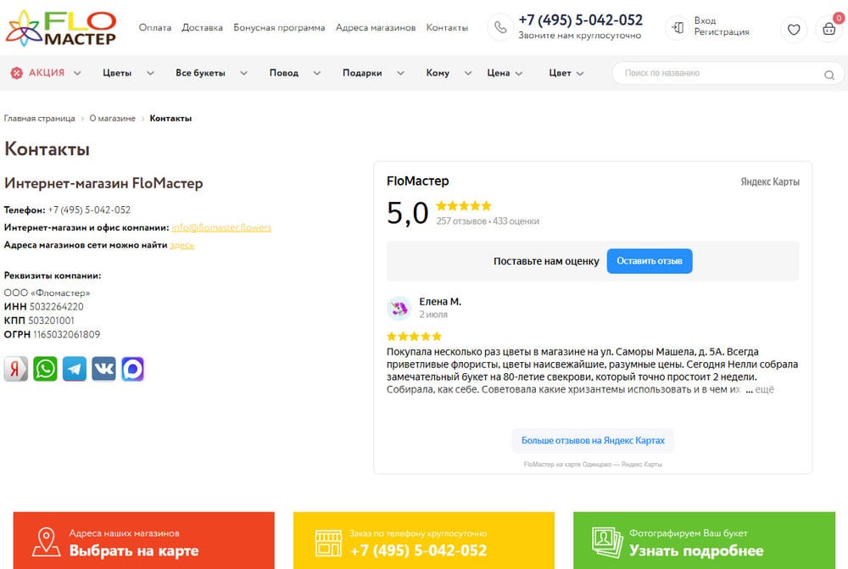Open Больше отзывов на Яндекс Картах
This screenshot has height=569, width=848.
pyautogui.click(x=593, y=441)
